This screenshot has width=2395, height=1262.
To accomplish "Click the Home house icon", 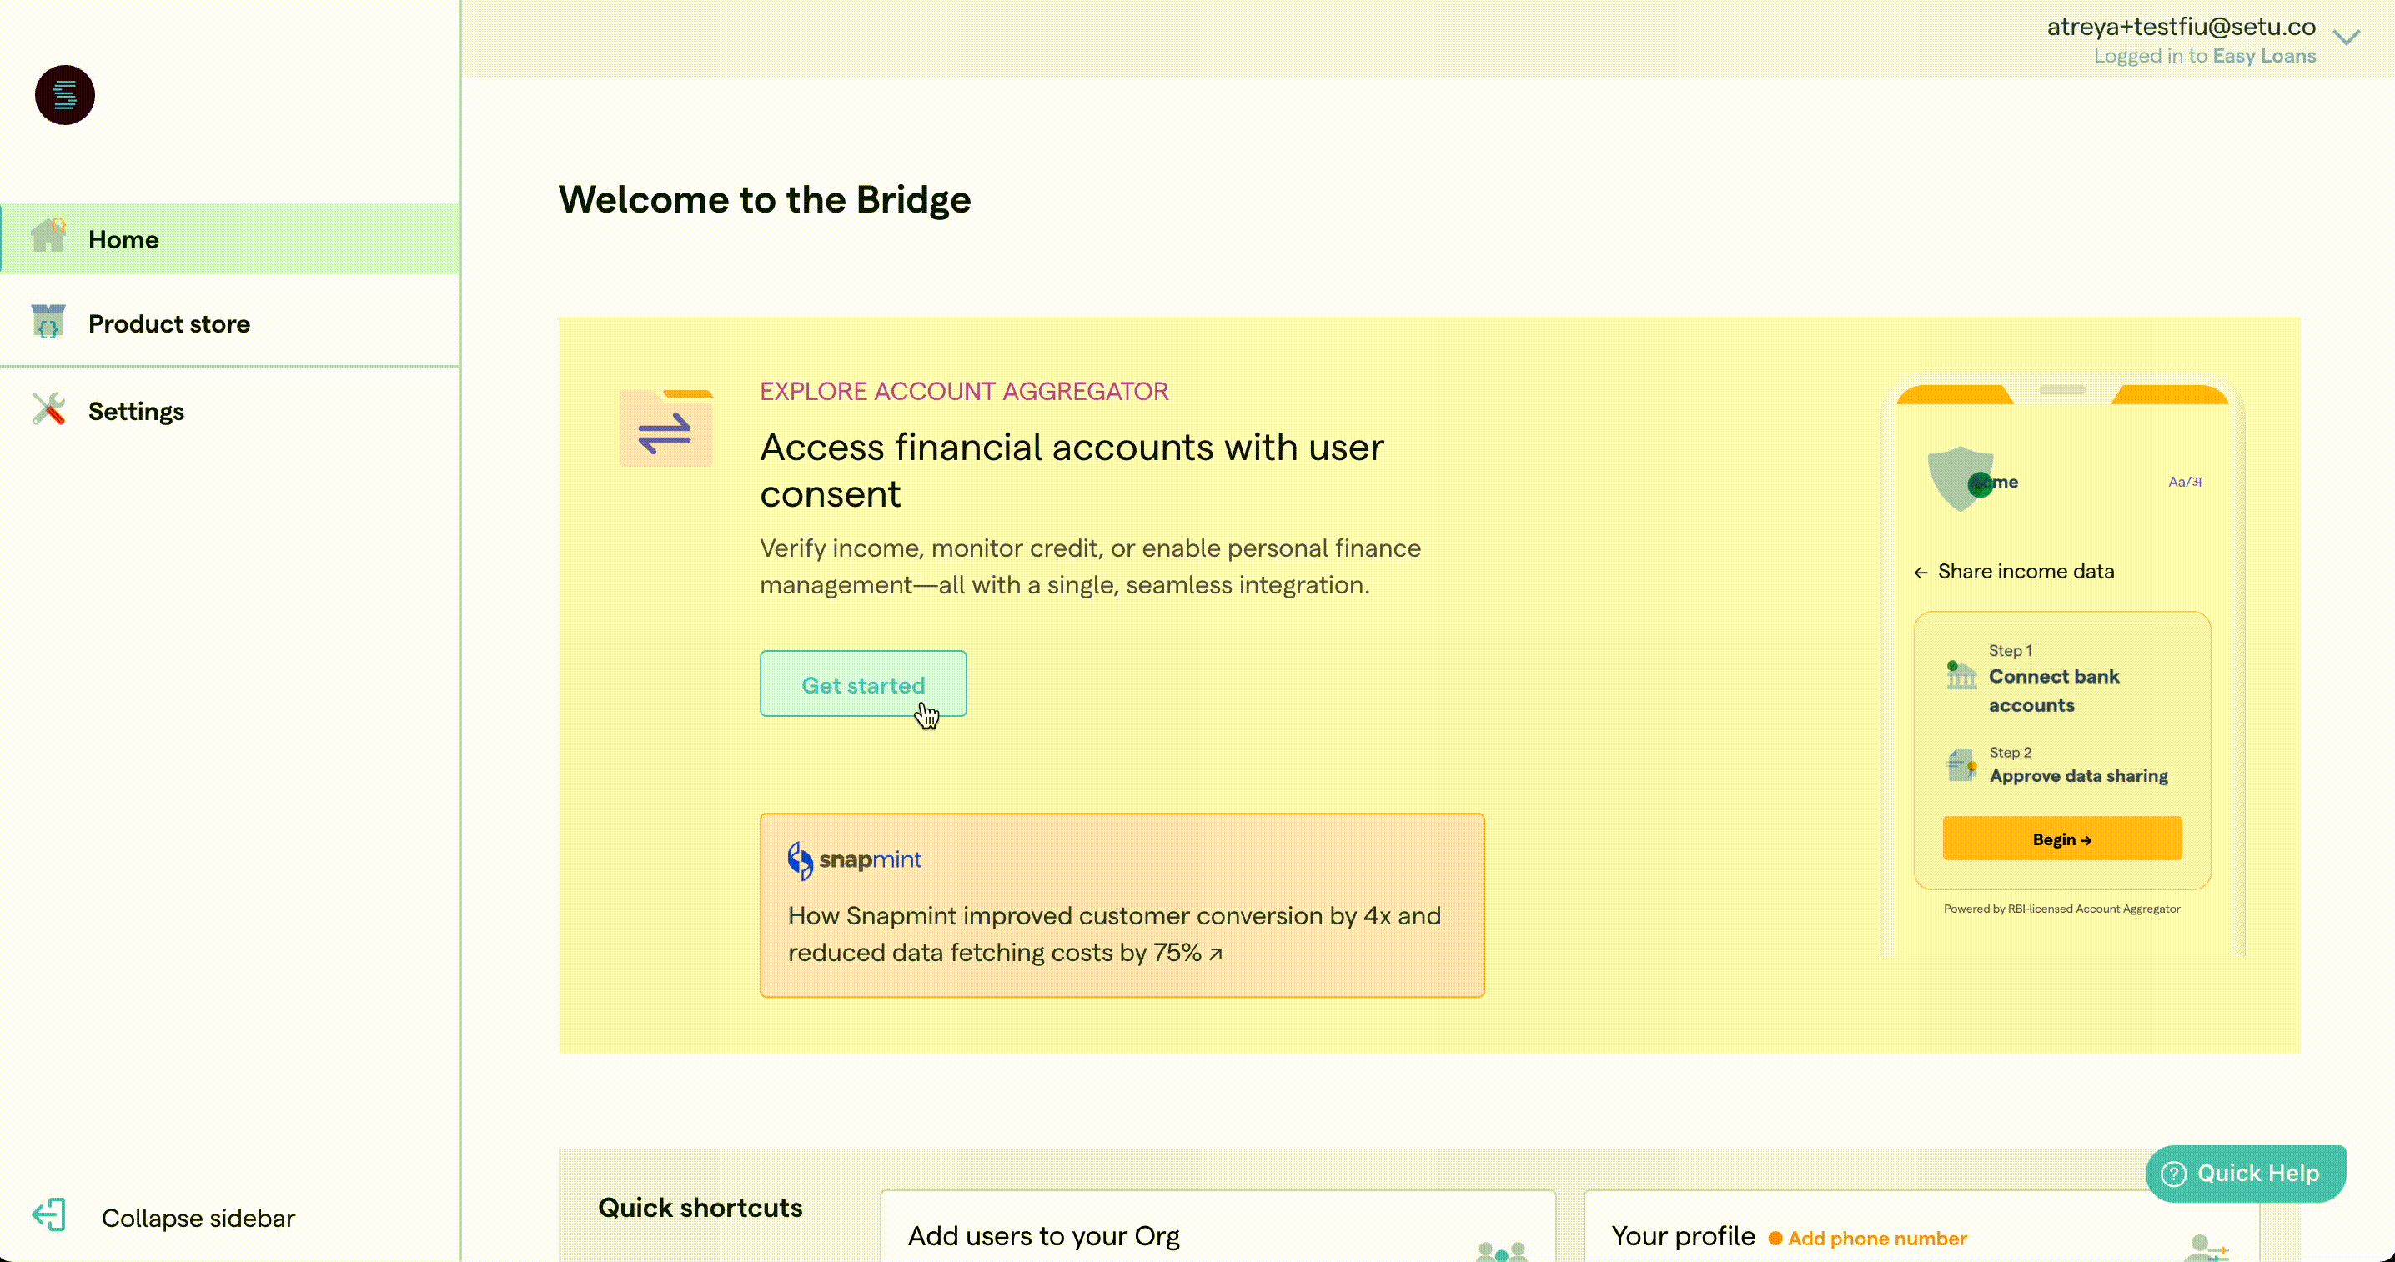I will click(48, 236).
